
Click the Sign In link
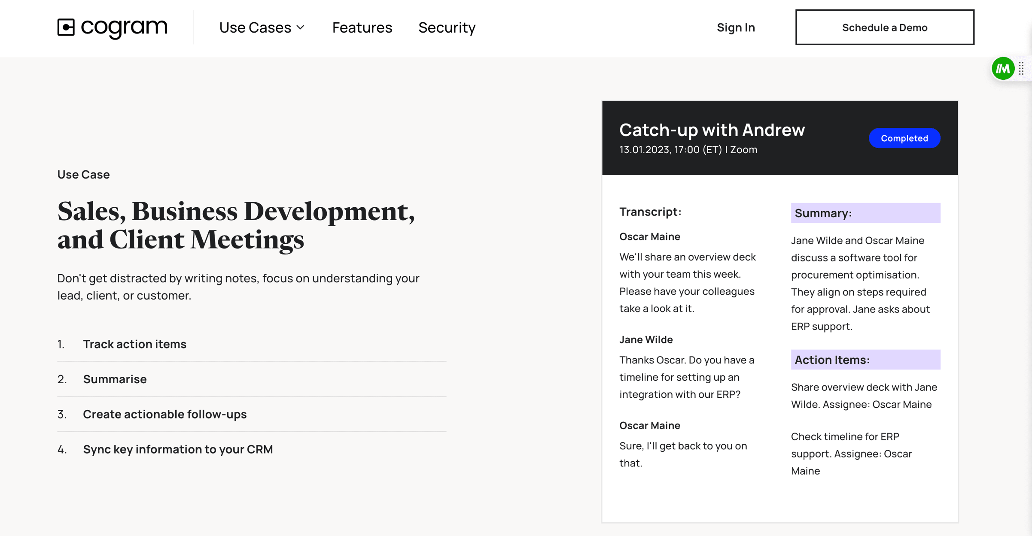click(736, 27)
